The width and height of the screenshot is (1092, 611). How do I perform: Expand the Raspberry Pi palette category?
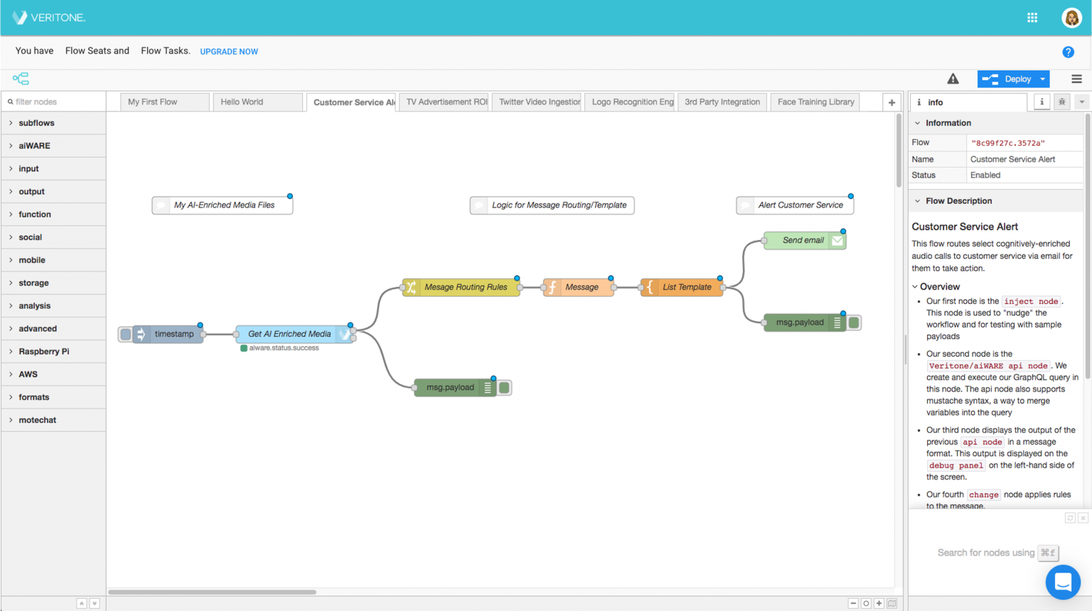click(x=43, y=352)
